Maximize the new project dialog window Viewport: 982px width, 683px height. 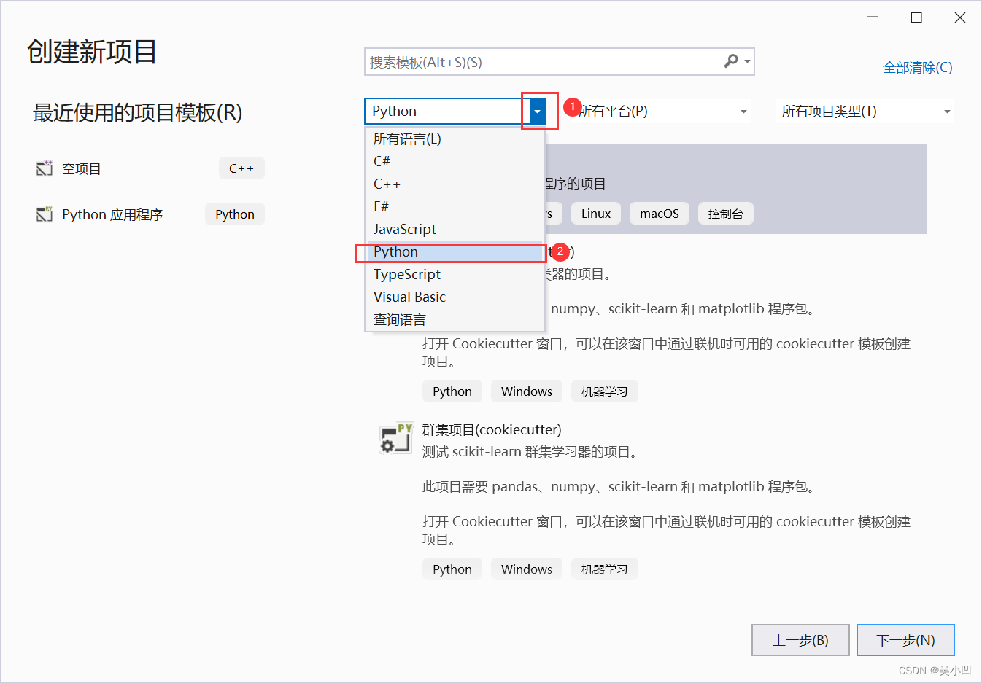click(916, 17)
